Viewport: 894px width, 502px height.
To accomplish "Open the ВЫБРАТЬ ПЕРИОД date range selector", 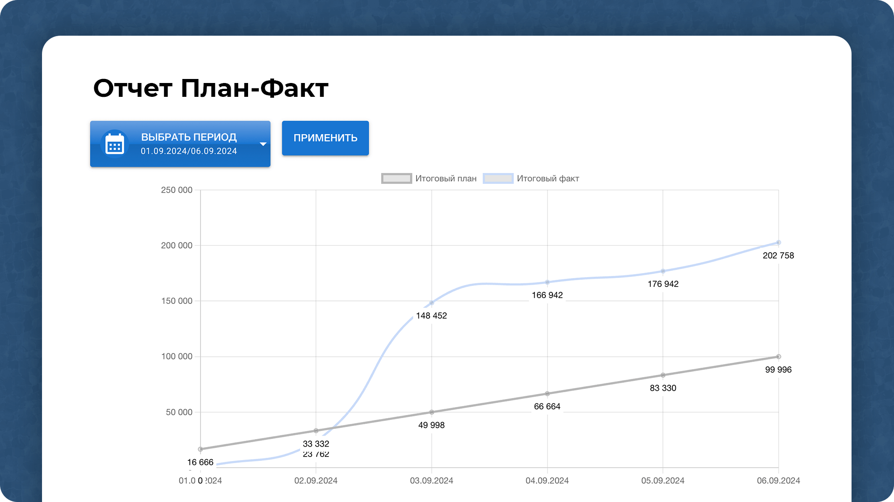I will tap(189, 137).
